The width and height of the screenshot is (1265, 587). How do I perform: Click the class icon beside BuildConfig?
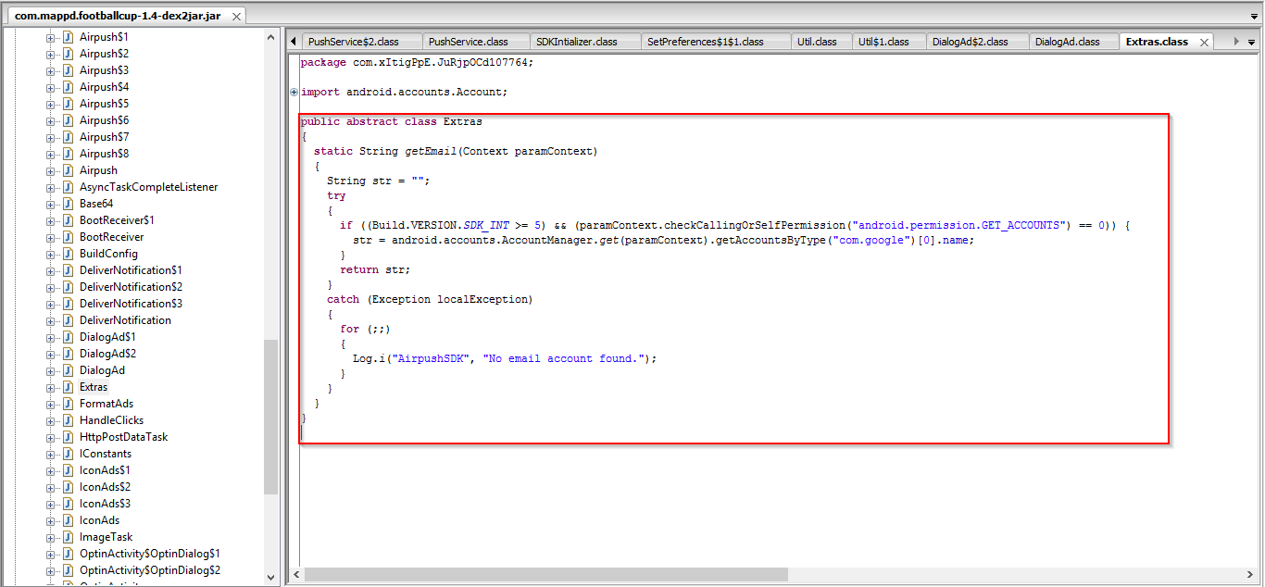coord(68,254)
